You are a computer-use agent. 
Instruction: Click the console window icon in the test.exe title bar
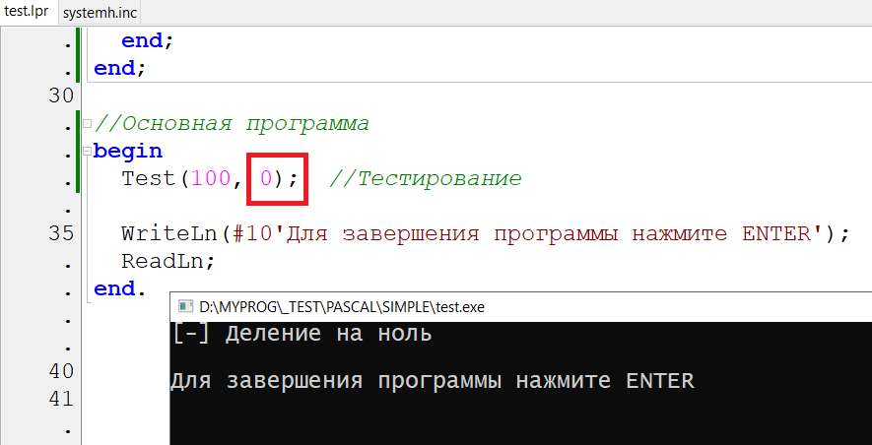coord(186,306)
